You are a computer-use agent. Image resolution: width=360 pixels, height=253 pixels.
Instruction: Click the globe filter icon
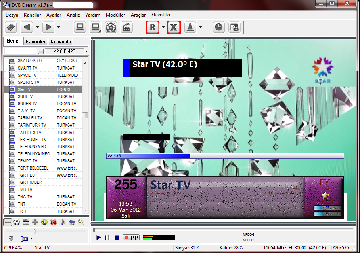pos(44,222)
